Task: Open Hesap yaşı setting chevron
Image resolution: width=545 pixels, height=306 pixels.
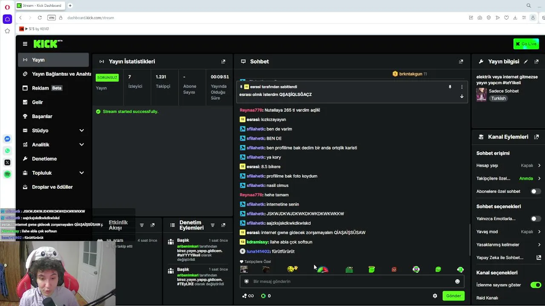Action: [x=539, y=165]
